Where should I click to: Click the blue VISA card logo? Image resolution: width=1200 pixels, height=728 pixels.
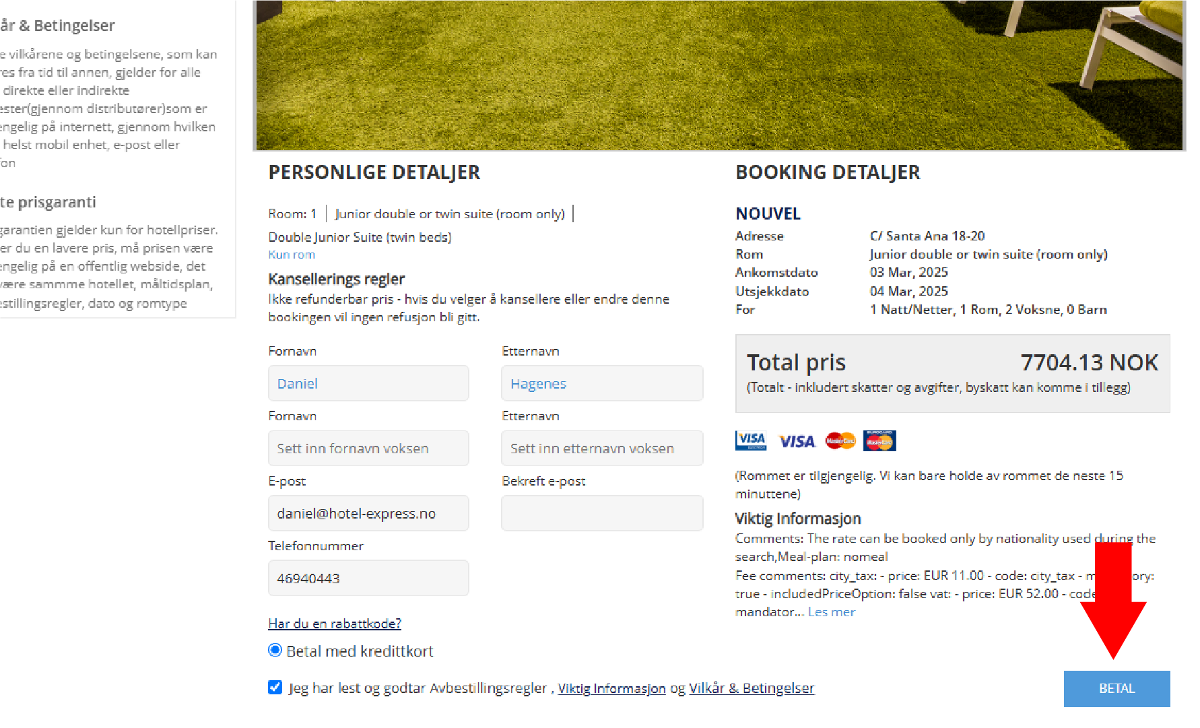coord(797,441)
